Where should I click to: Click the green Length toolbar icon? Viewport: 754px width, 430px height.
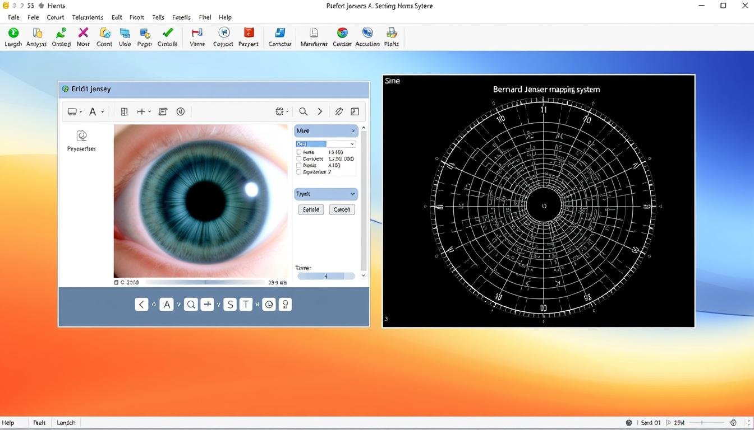[x=13, y=33]
